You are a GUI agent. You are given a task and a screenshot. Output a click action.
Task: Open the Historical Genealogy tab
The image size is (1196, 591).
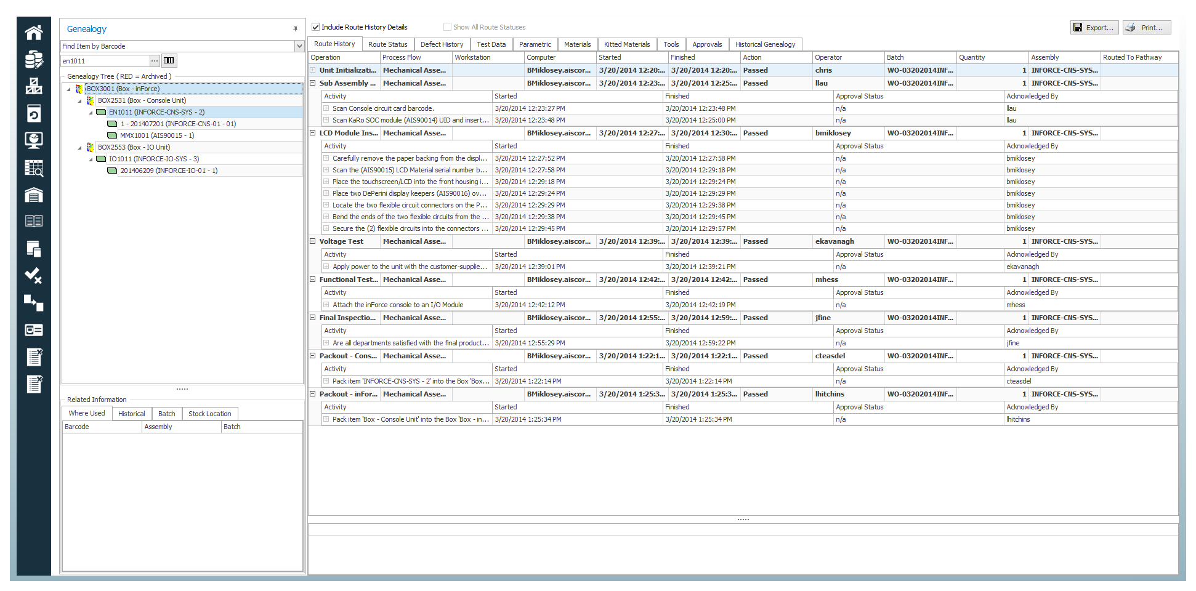pyautogui.click(x=765, y=44)
